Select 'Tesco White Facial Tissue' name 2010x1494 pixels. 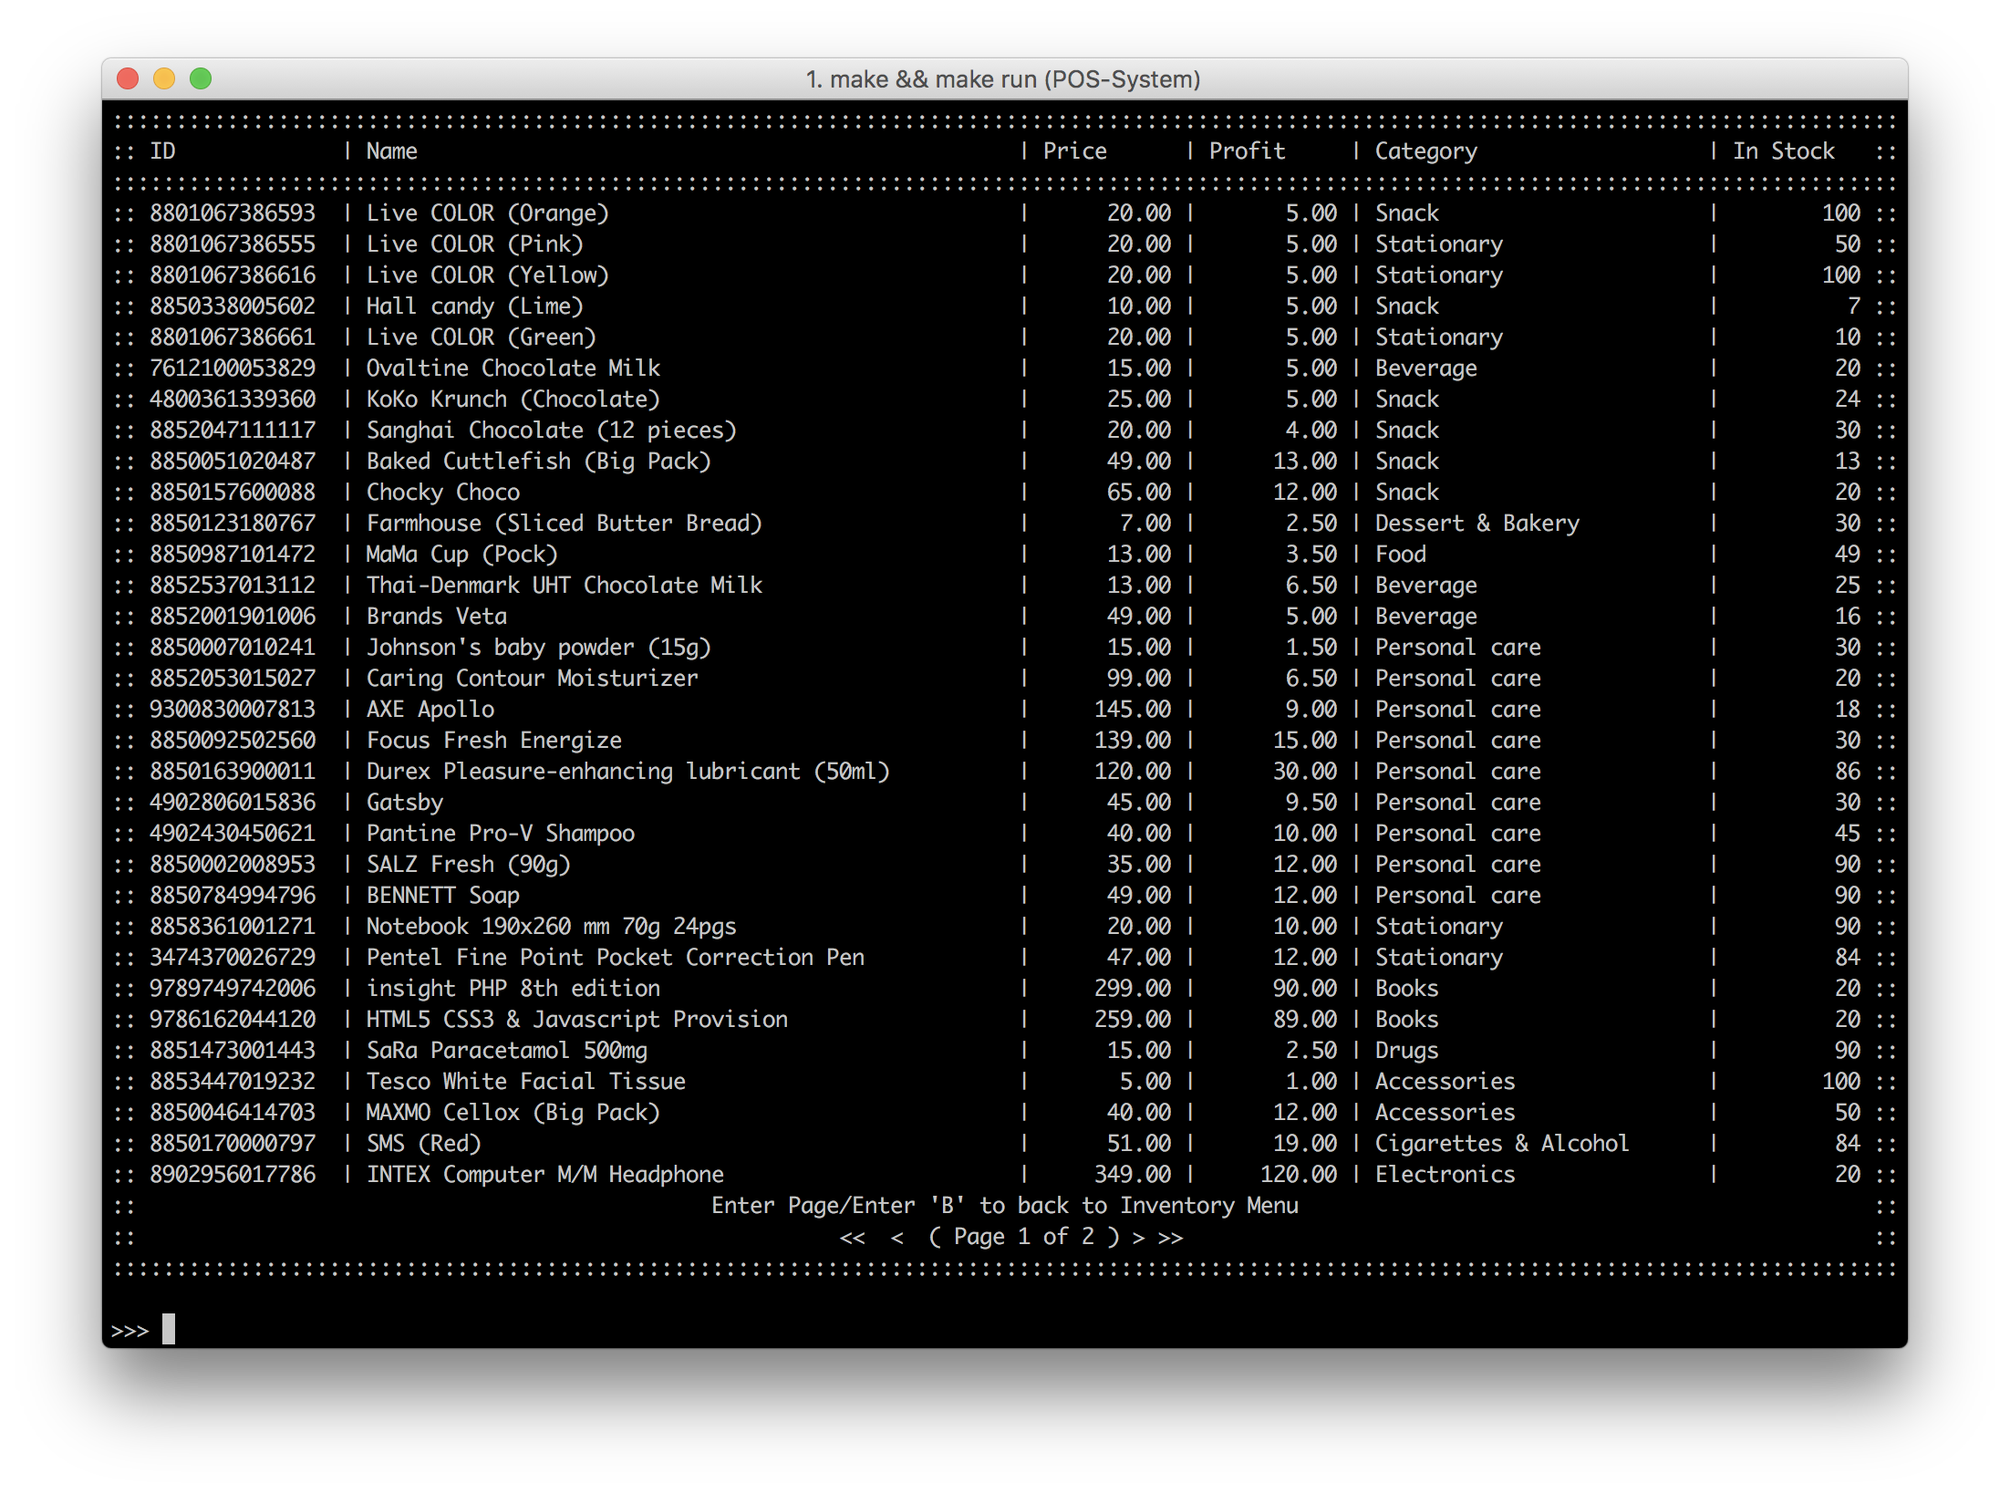[x=526, y=1082]
